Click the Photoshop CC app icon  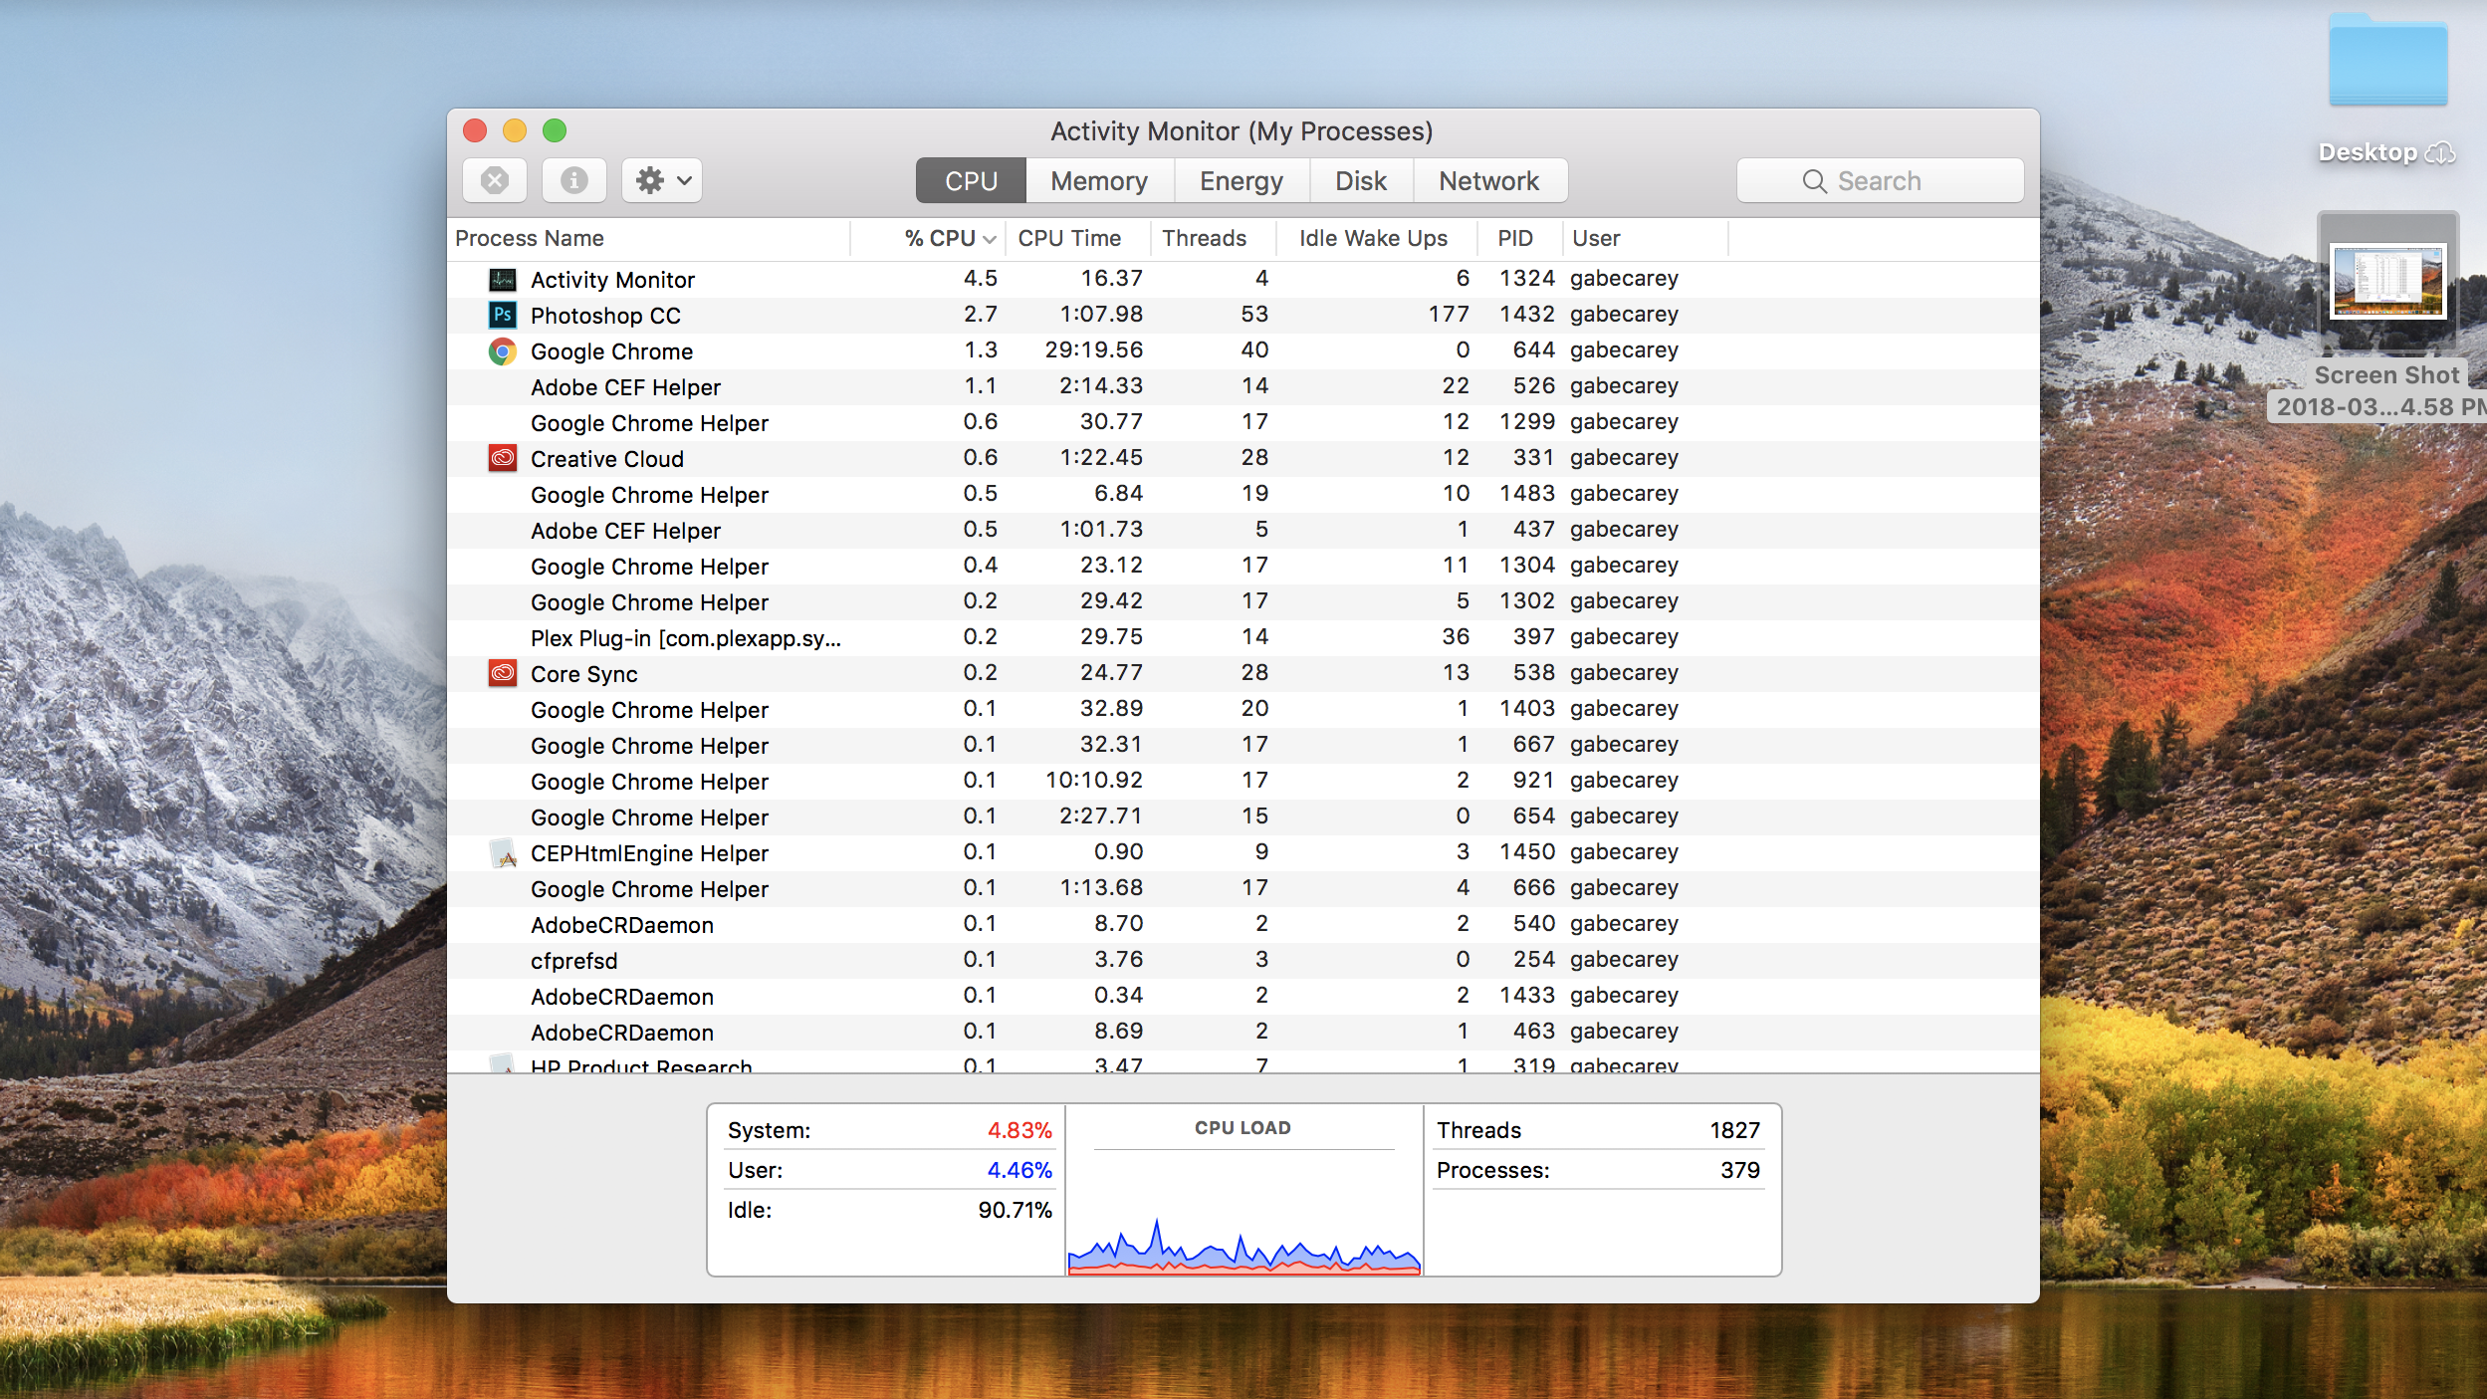click(x=503, y=315)
